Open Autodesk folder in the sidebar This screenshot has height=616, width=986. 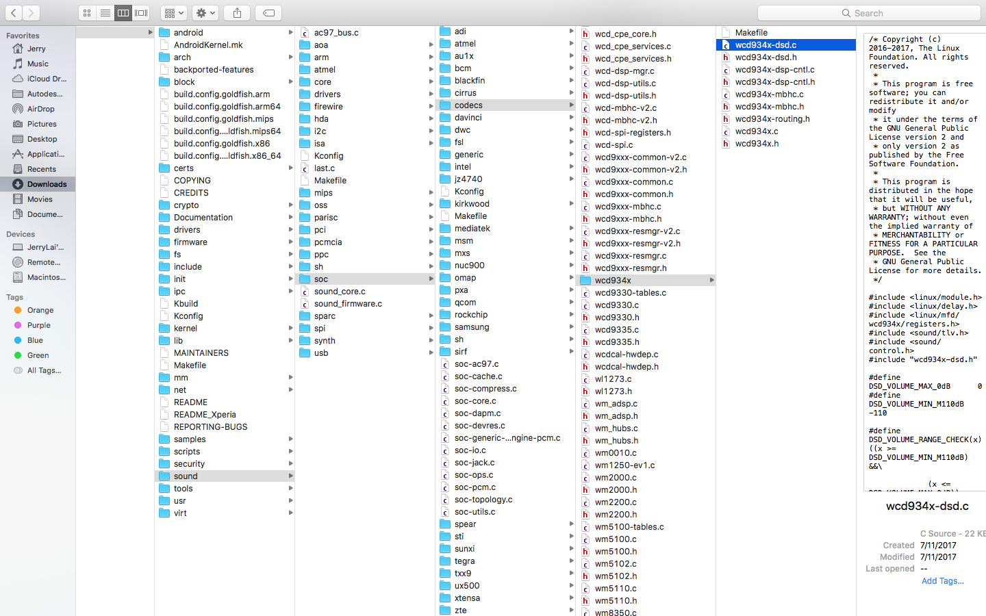[38, 94]
